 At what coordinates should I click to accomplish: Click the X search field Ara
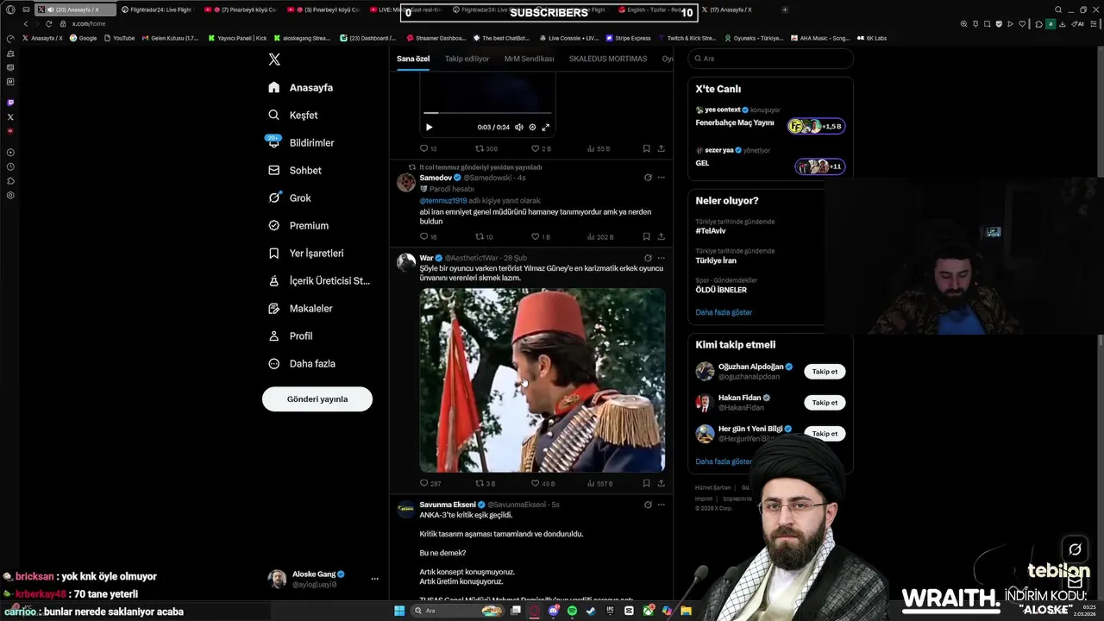(770, 59)
